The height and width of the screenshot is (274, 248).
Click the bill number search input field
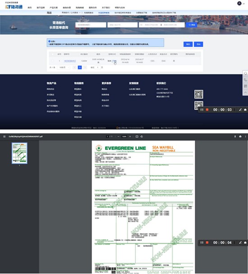91,25
